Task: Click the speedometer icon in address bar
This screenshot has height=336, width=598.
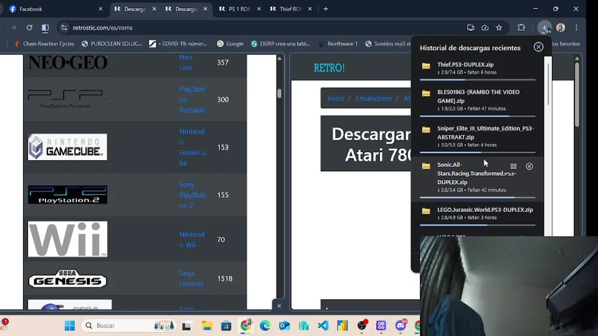Action: tap(485, 28)
